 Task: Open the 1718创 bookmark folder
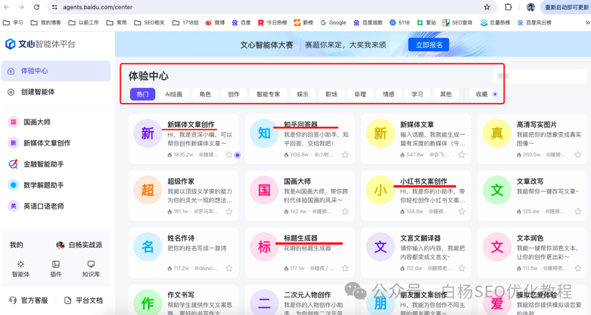(x=186, y=22)
